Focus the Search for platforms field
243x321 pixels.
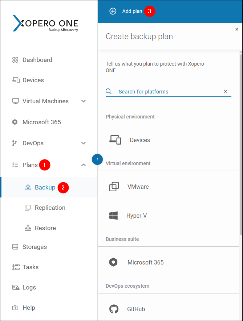click(x=169, y=92)
